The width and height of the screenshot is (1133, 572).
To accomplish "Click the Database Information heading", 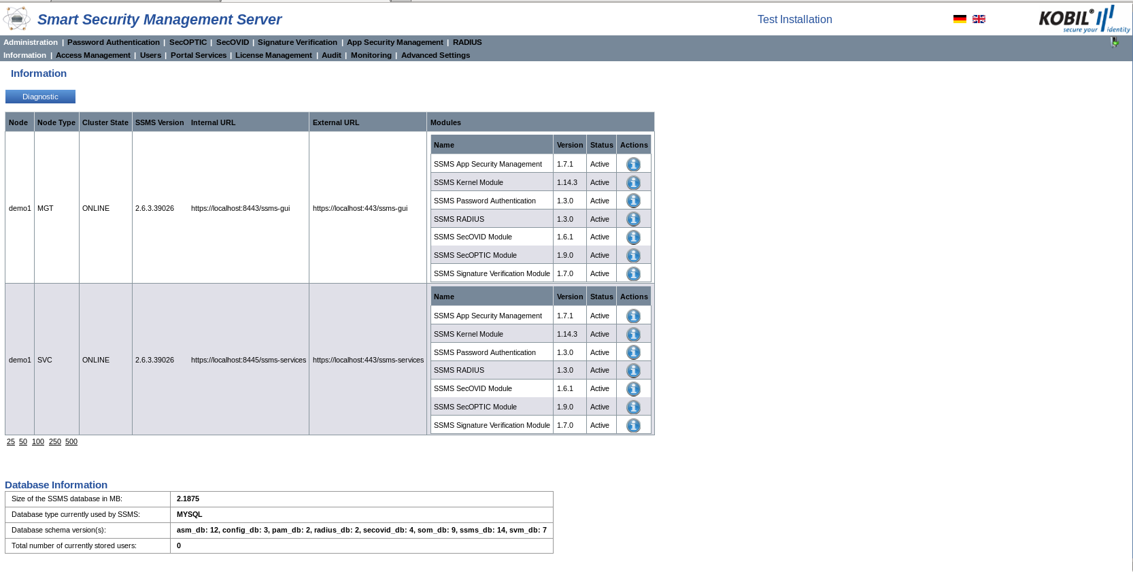I will point(56,485).
